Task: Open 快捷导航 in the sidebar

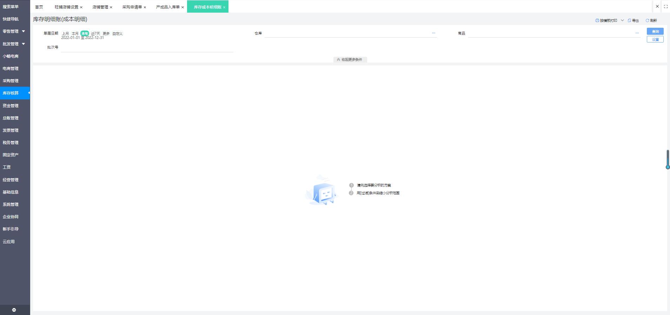Action: pos(11,19)
